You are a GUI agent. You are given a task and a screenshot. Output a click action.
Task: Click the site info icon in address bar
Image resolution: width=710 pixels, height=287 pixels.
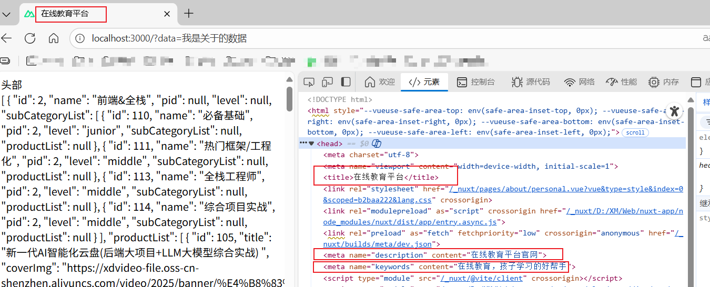point(80,38)
